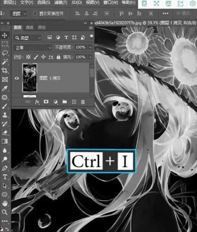Select the Lasso tool
This screenshot has height=232, width=197.
[x=5, y=53]
